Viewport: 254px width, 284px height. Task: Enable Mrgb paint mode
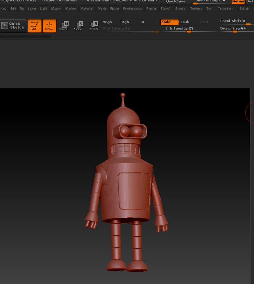tap(110, 22)
